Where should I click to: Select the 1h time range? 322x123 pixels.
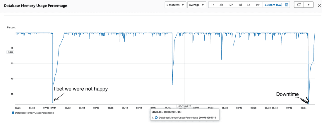213,5
